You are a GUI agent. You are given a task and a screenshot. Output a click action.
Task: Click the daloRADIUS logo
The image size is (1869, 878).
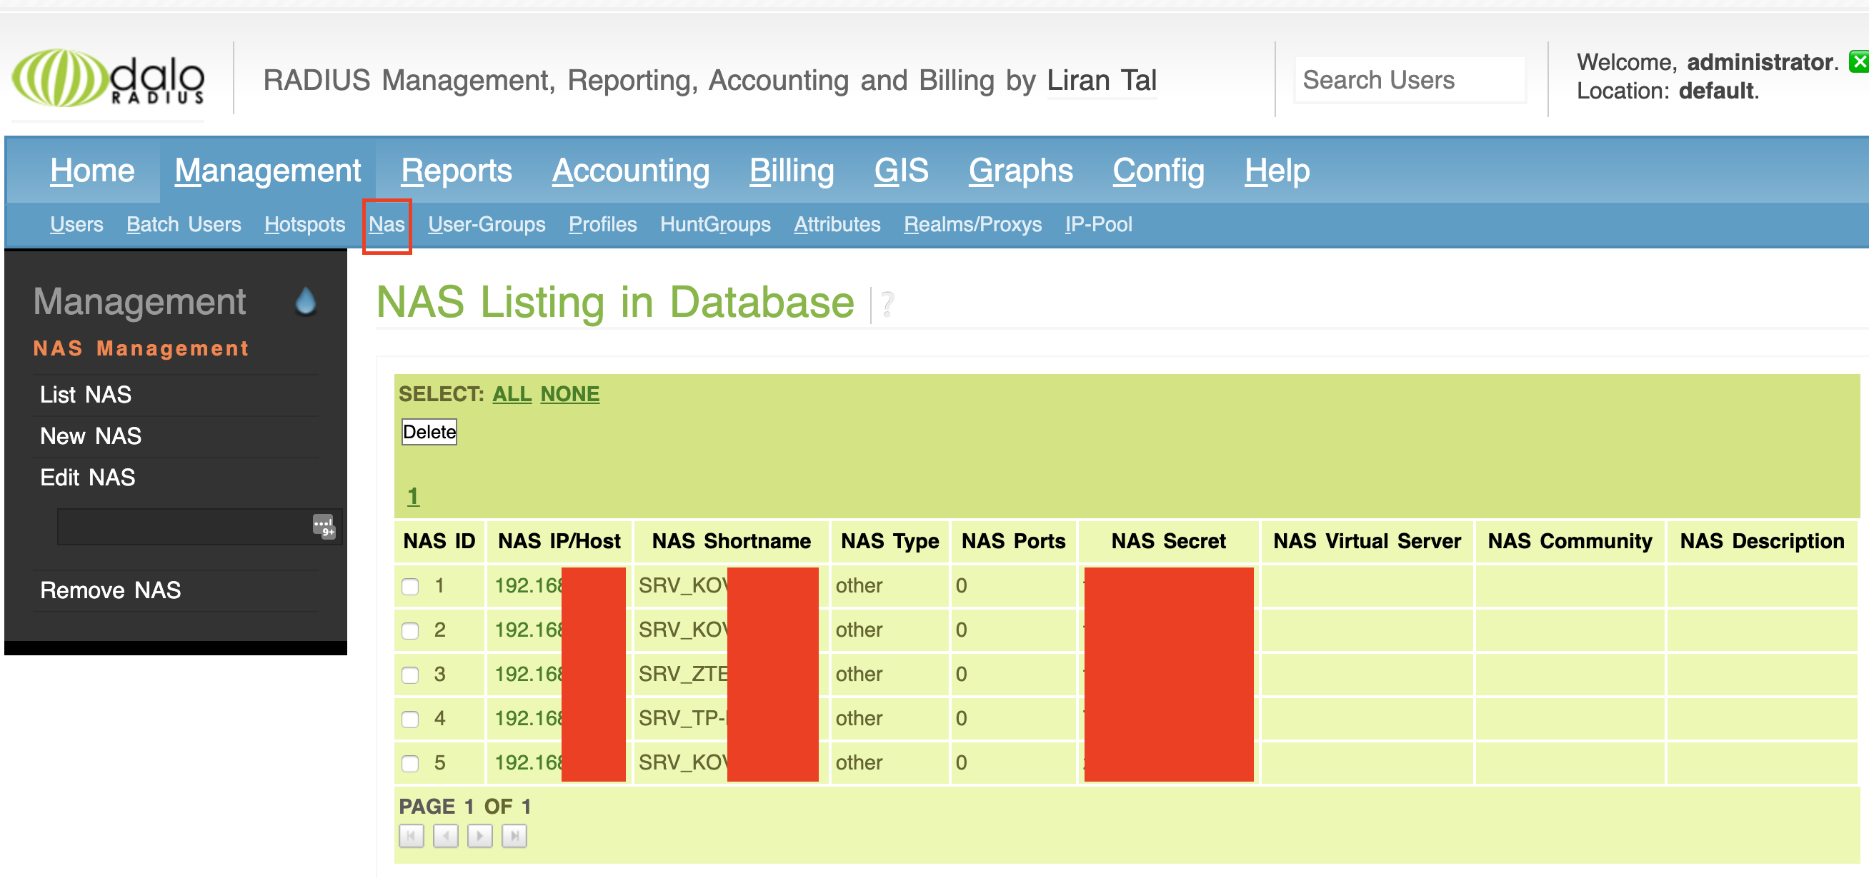point(109,79)
